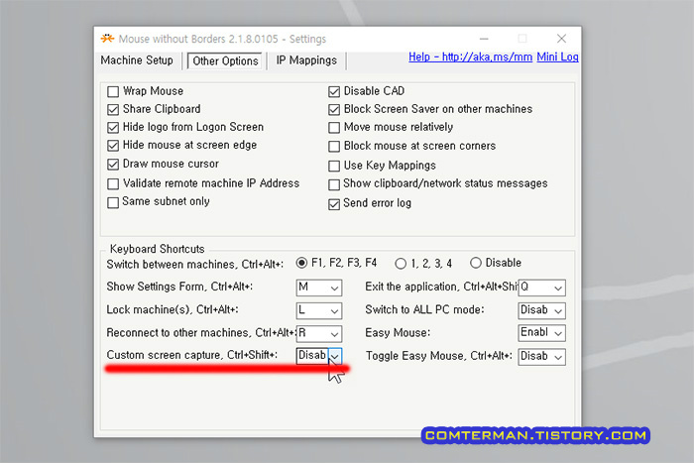Enable Move mouse relatively
Image resolution: width=694 pixels, height=463 pixels.
pyautogui.click(x=334, y=128)
